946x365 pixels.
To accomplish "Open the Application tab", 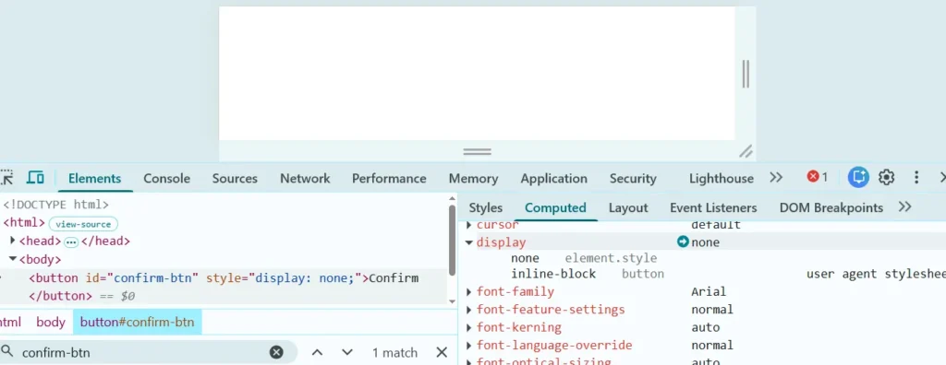I will point(554,178).
